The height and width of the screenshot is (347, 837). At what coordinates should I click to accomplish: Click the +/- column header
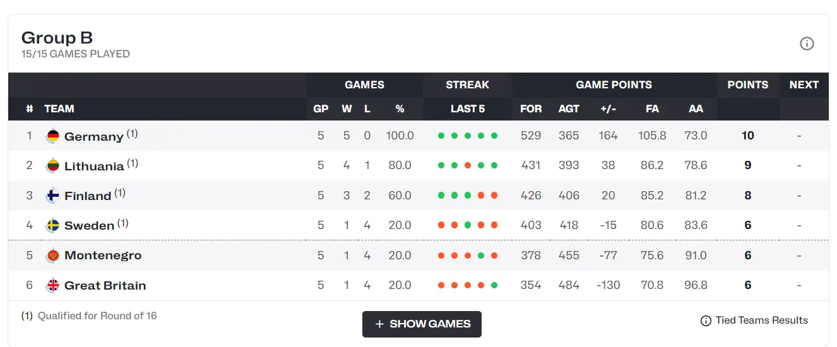[608, 109]
